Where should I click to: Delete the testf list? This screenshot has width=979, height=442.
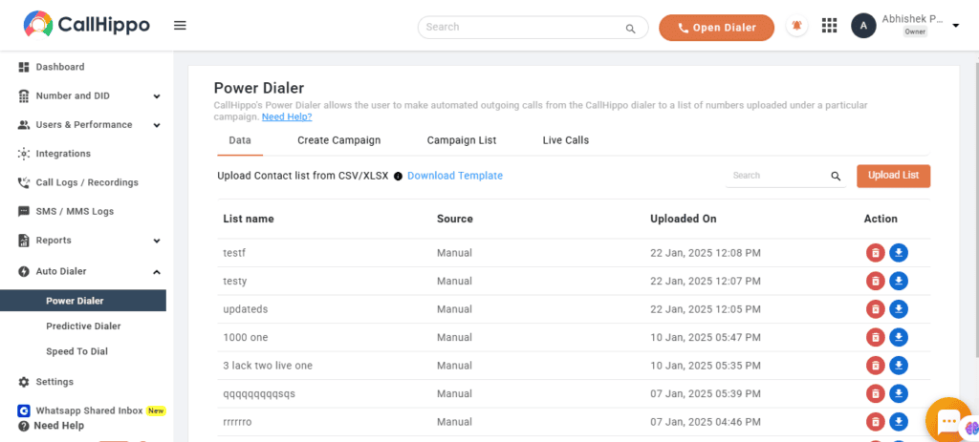point(876,253)
